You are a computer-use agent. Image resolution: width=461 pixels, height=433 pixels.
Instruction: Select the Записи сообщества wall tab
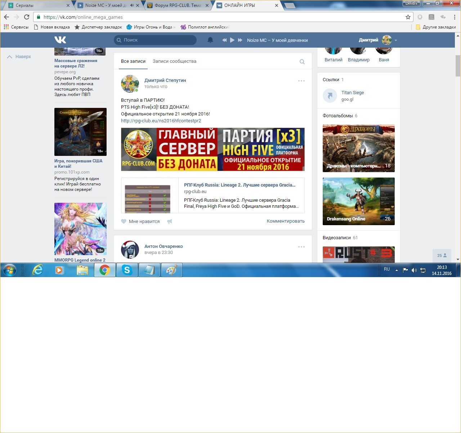tap(174, 61)
